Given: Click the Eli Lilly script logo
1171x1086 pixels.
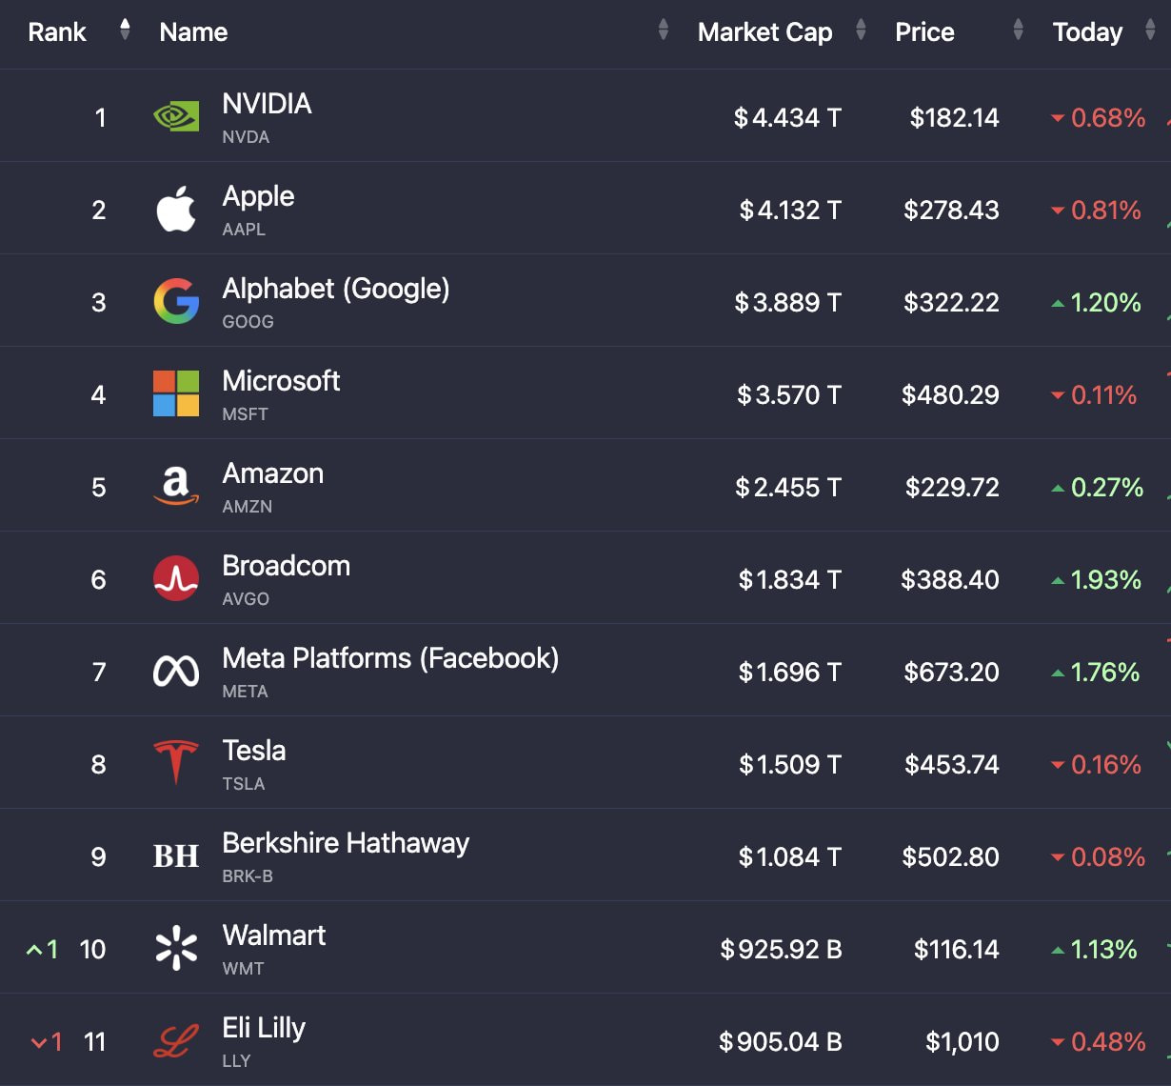Looking at the screenshot, I should pyautogui.click(x=176, y=1041).
